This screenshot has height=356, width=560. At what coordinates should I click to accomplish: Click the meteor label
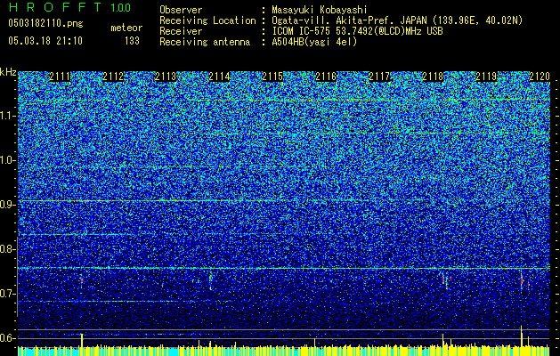click(x=126, y=28)
